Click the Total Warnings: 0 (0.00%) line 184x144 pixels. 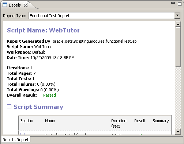(x=33, y=90)
